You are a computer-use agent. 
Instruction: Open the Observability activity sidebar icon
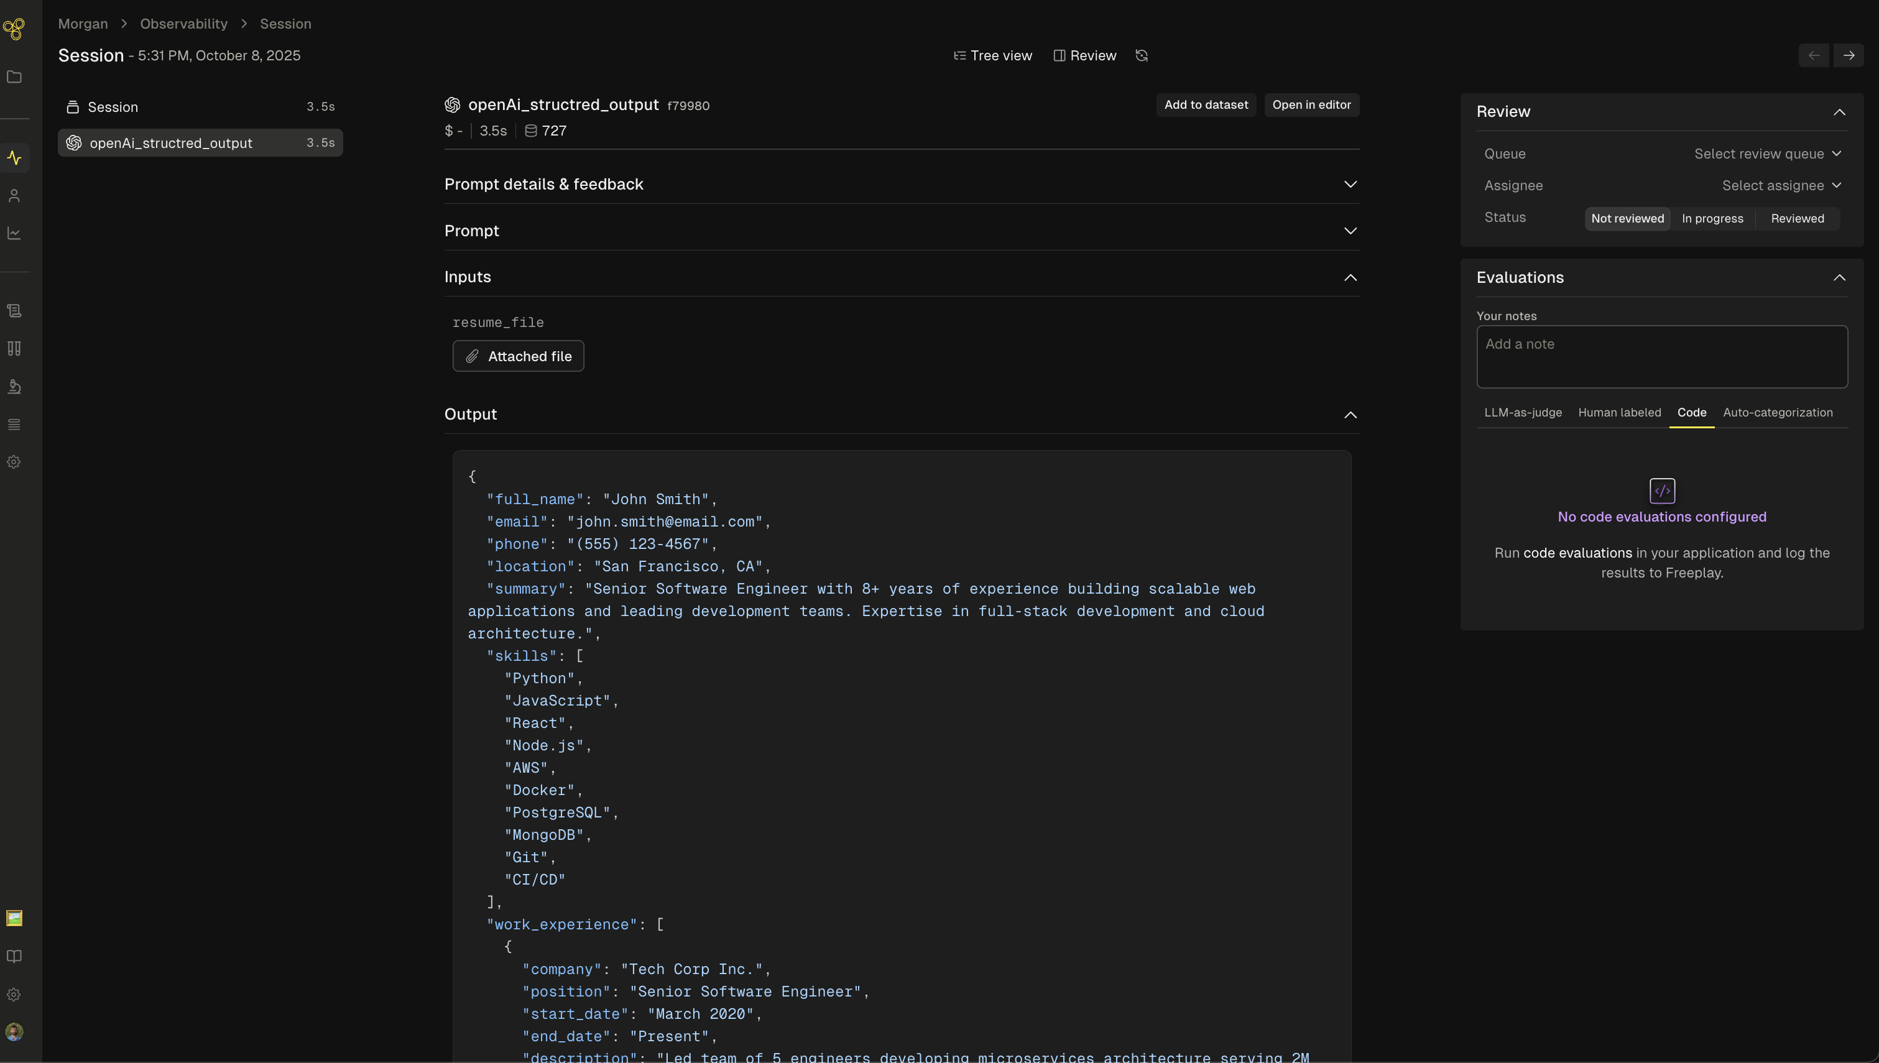[14, 158]
